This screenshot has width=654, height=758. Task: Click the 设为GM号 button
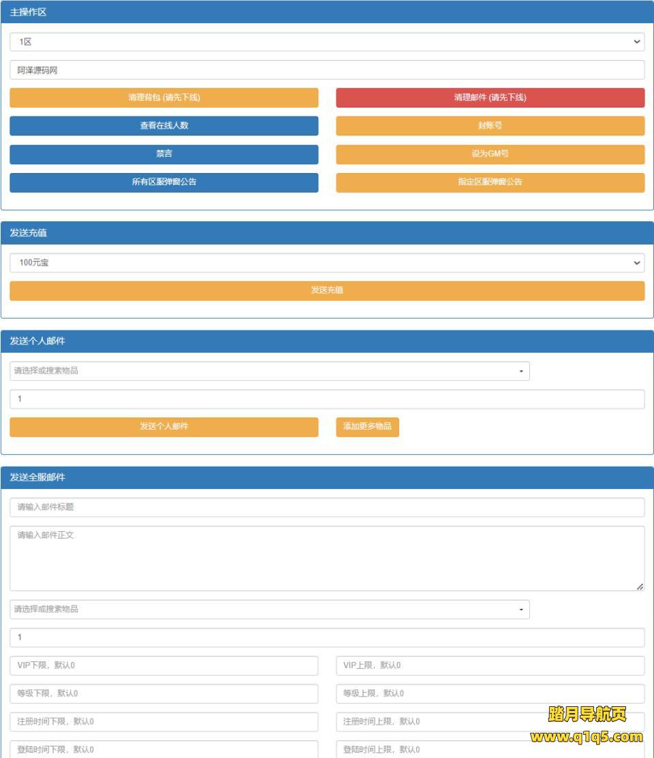click(x=490, y=155)
